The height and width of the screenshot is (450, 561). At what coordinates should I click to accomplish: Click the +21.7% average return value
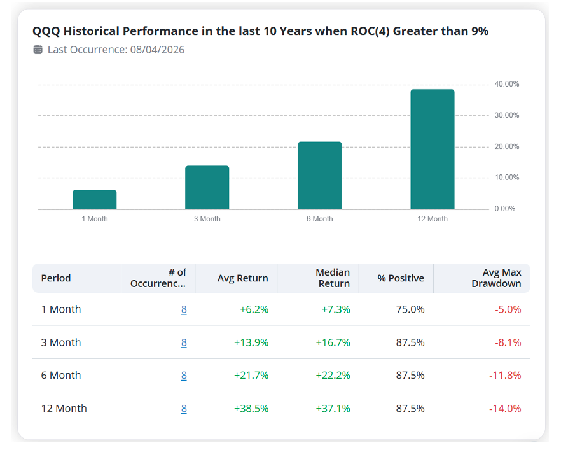251,375
